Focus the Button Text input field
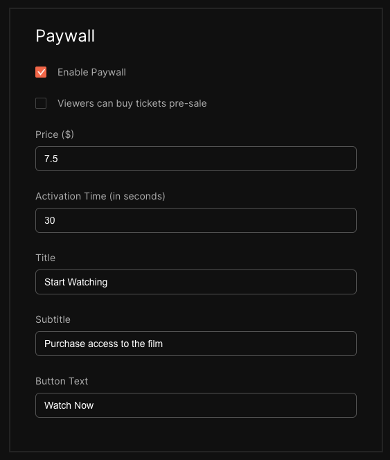This screenshot has width=390, height=460. tap(196, 405)
